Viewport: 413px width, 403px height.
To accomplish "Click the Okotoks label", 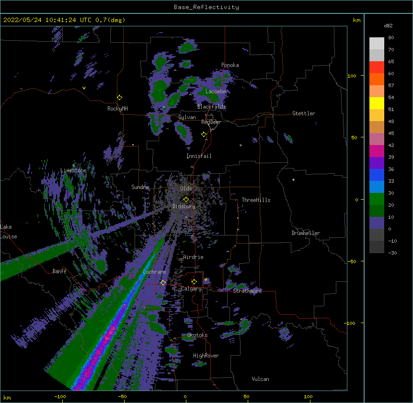I will 197,335.
